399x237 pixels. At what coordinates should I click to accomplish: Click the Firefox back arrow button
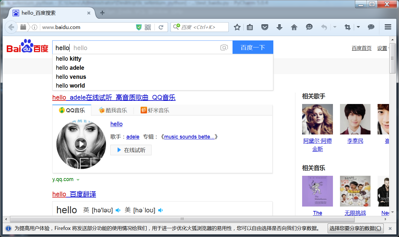pos(11,27)
